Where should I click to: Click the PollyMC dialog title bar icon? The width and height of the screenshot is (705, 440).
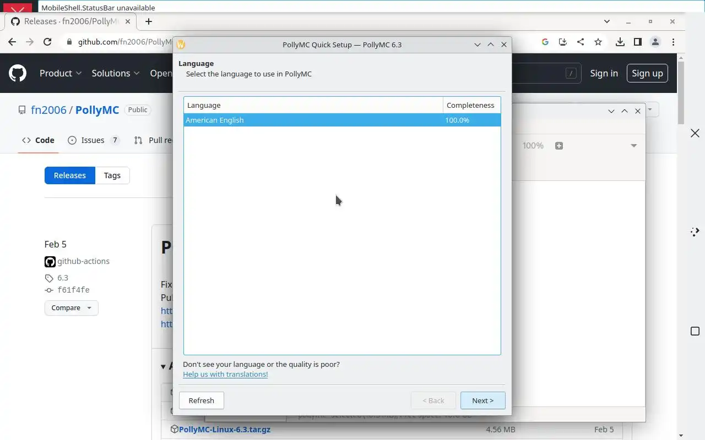pyautogui.click(x=181, y=45)
